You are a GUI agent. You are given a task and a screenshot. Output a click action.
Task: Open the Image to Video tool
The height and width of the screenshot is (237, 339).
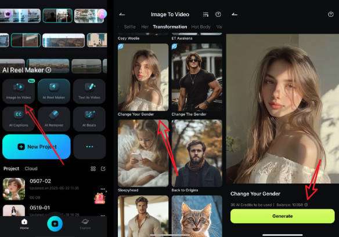(19, 91)
